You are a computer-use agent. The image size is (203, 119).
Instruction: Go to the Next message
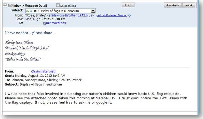(189, 5)
